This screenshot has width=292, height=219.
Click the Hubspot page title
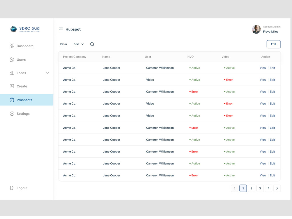(x=73, y=29)
